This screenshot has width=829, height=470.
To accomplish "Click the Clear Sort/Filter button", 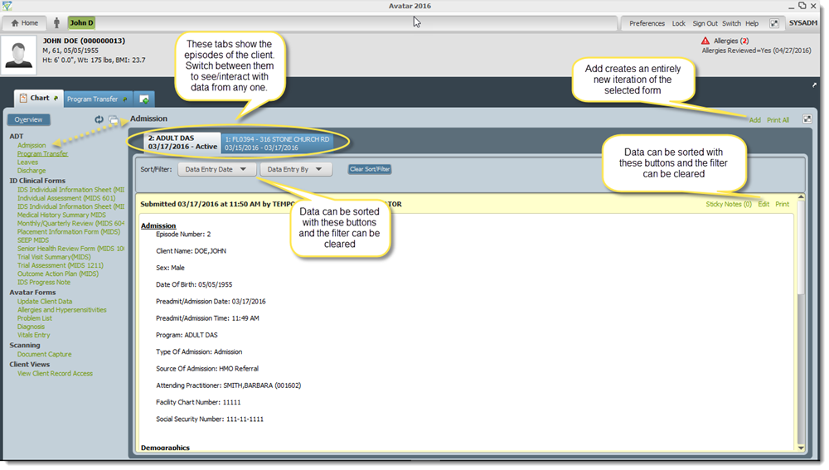I will coord(370,169).
